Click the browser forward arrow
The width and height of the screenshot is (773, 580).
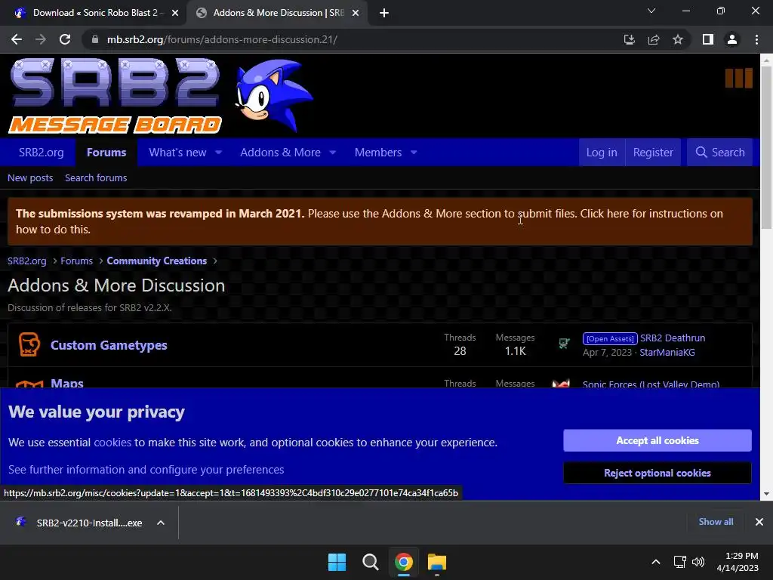41,39
